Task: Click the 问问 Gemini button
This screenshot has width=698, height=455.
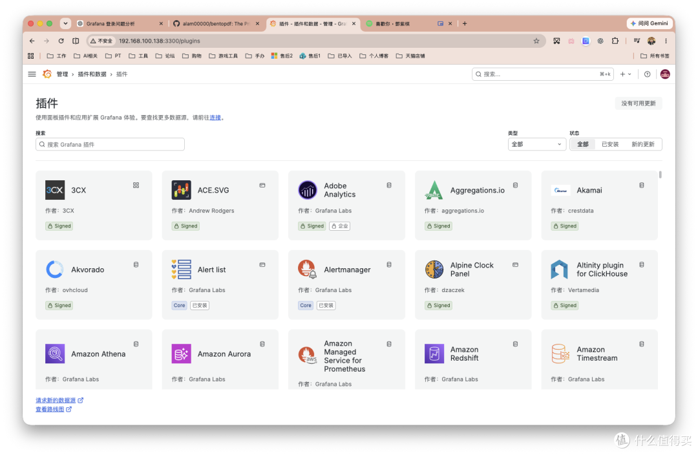Action: pyautogui.click(x=649, y=23)
